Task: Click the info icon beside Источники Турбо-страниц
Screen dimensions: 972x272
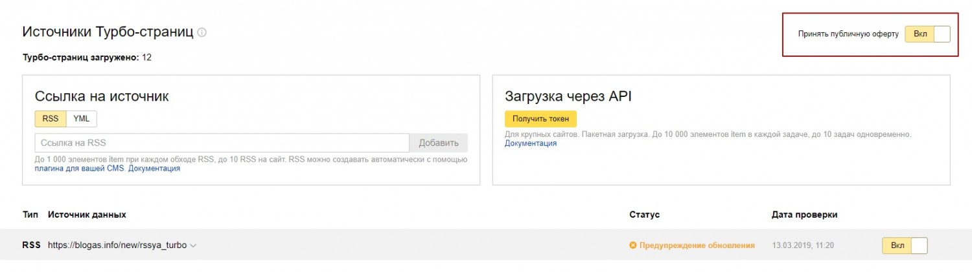Action: (202, 32)
